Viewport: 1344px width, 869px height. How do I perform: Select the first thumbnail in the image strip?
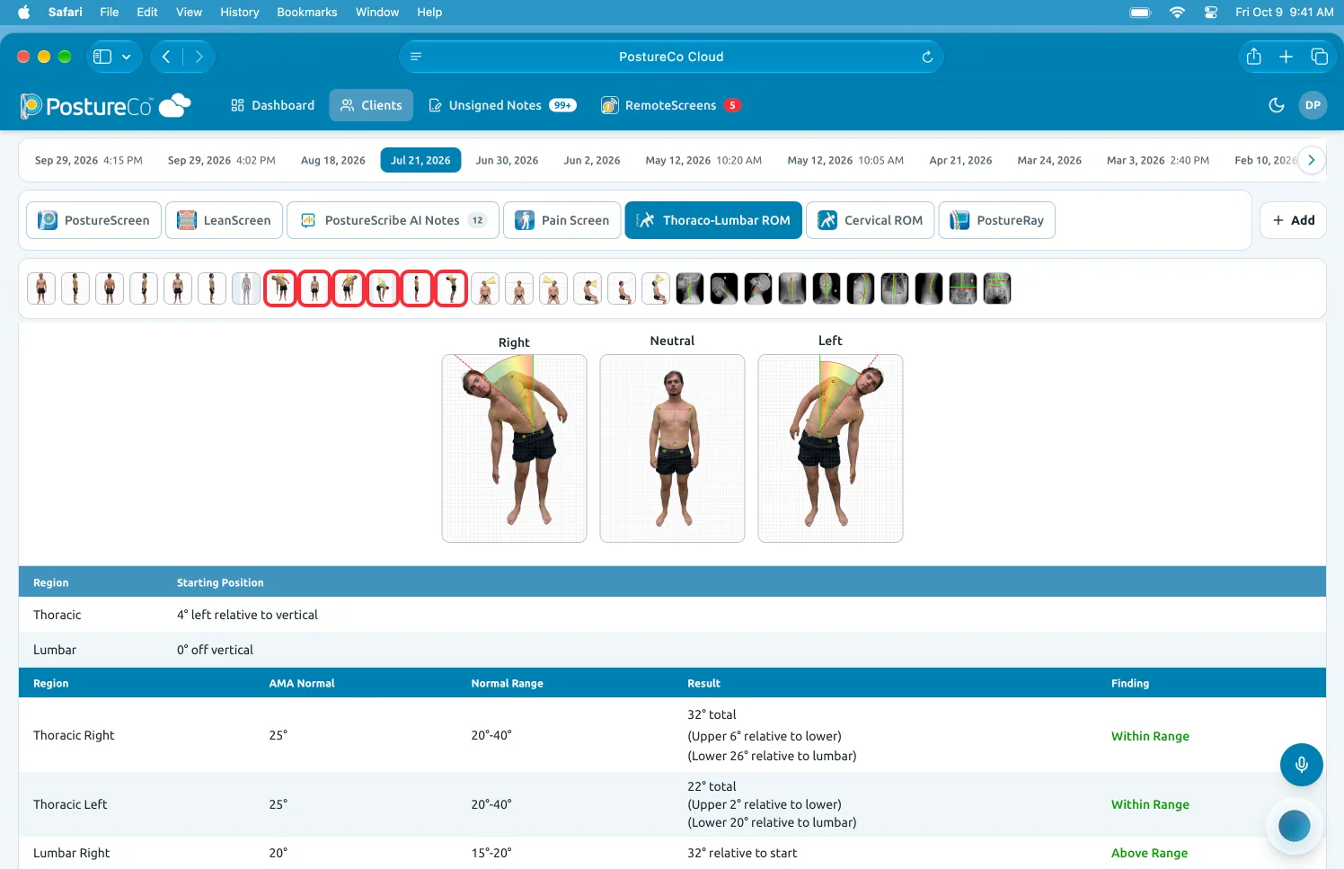tap(41, 288)
